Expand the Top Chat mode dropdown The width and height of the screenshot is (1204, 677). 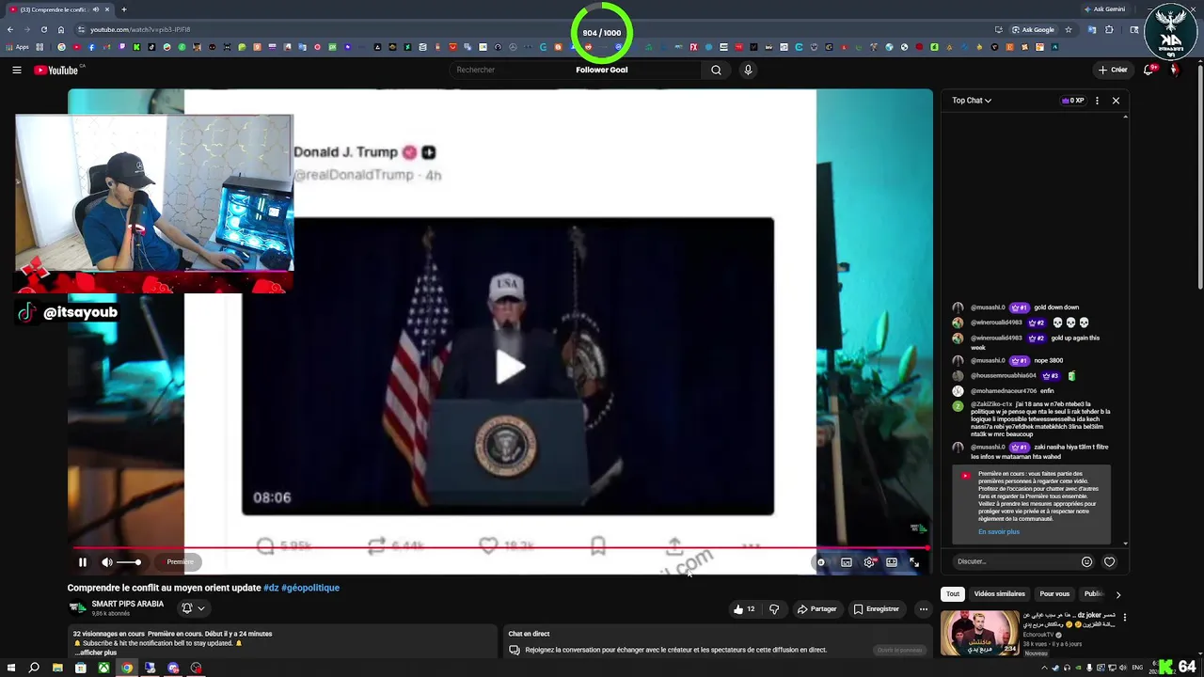tap(972, 101)
